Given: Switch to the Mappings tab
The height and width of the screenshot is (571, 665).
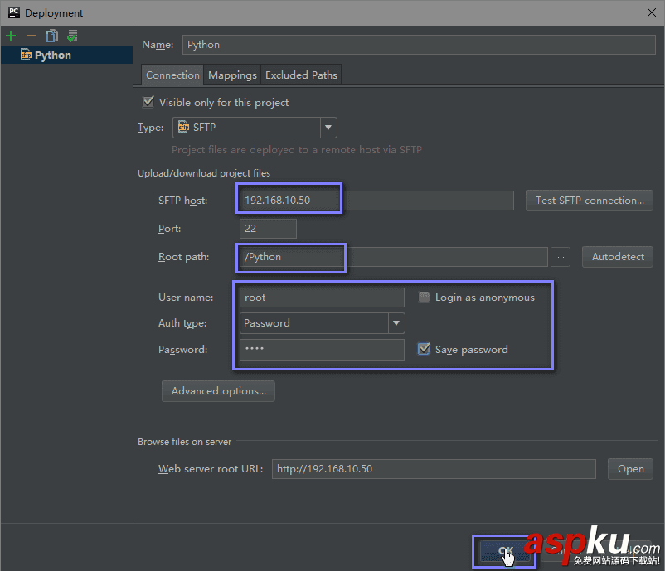Looking at the screenshot, I should point(231,75).
